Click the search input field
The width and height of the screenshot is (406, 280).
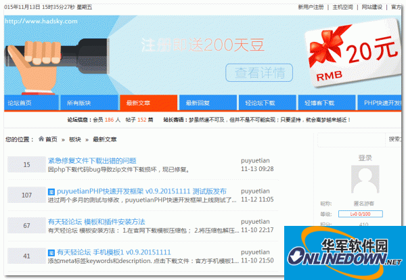(x=352, y=140)
